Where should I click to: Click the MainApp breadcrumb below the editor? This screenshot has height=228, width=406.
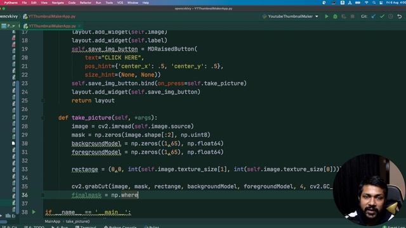52,222
